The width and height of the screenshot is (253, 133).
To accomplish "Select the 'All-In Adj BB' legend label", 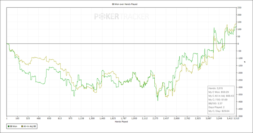I will [x=30, y=126].
